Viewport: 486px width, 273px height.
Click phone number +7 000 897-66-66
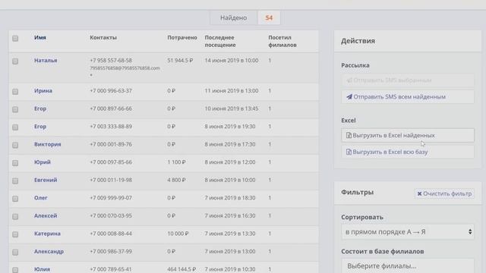click(x=111, y=108)
